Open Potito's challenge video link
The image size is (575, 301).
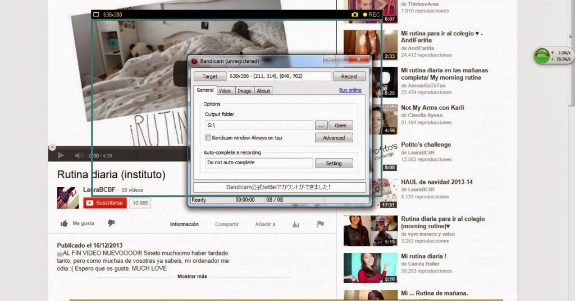pos(426,145)
